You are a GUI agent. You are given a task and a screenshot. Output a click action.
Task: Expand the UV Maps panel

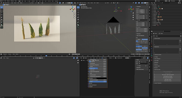pos(156,57)
